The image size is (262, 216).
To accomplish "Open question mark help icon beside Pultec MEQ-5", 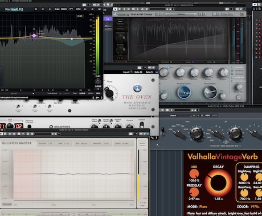I will [157, 138].
